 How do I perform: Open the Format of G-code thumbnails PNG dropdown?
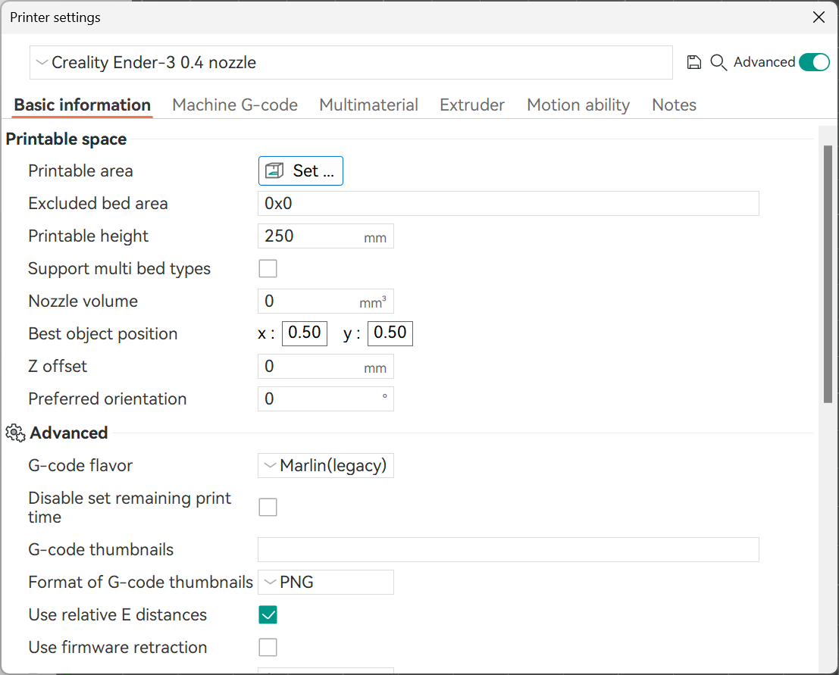click(x=326, y=582)
